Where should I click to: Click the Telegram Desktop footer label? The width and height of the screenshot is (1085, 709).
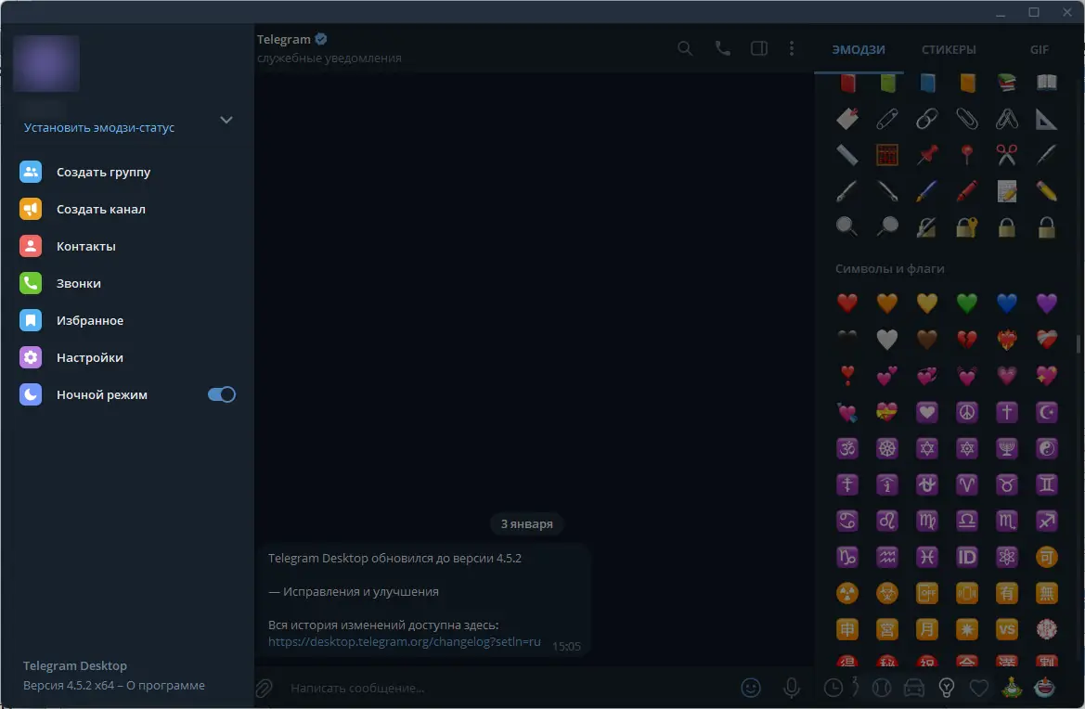pos(75,665)
